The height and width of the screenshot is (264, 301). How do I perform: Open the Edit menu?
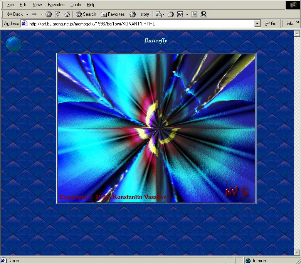(23, 5)
